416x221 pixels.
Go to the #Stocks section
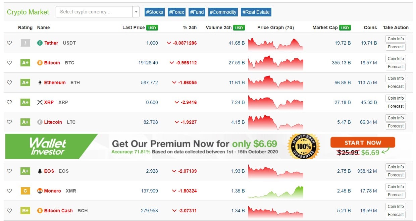155,12
